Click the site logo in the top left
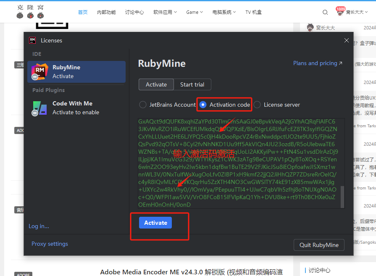The height and width of the screenshot is (276, 376). pyautogui.click(x=30, y=12)
